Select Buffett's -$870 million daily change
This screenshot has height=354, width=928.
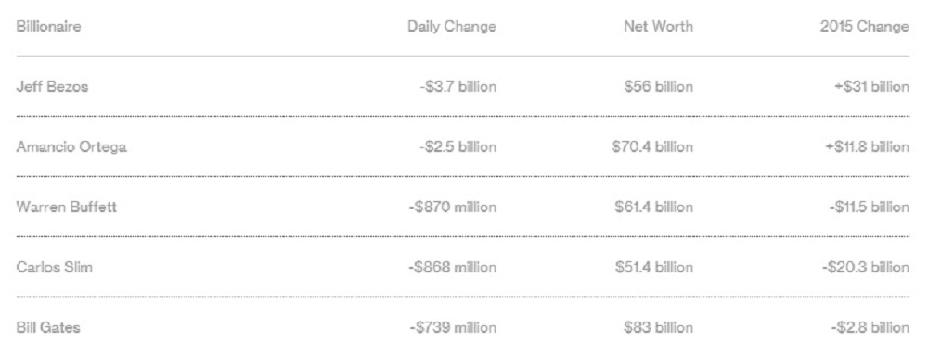(452, 208)
